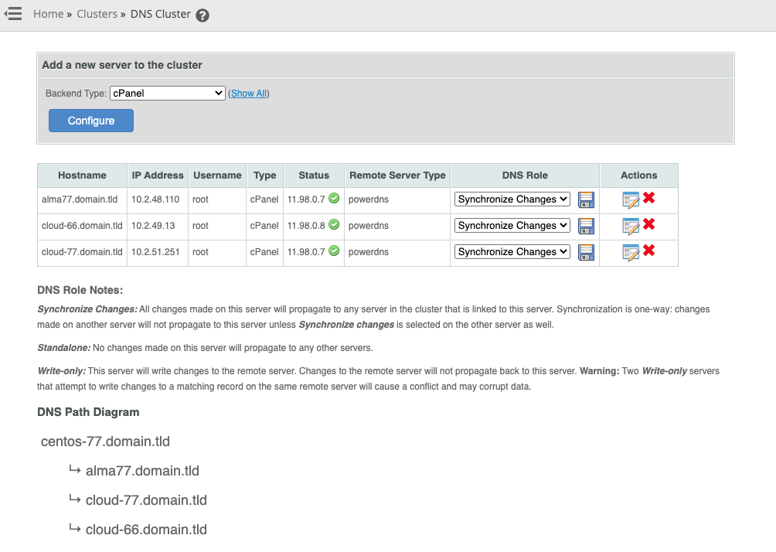
Task: Click the DNS Role column header
Action: [525, 175]
